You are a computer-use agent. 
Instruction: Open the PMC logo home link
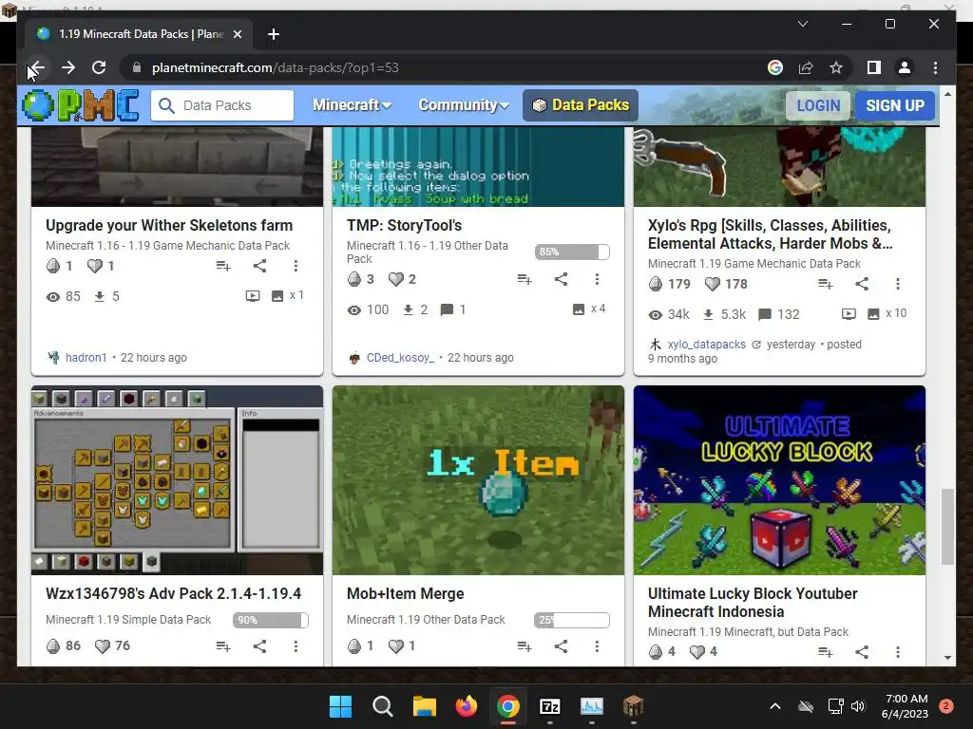tap(81, 104)
